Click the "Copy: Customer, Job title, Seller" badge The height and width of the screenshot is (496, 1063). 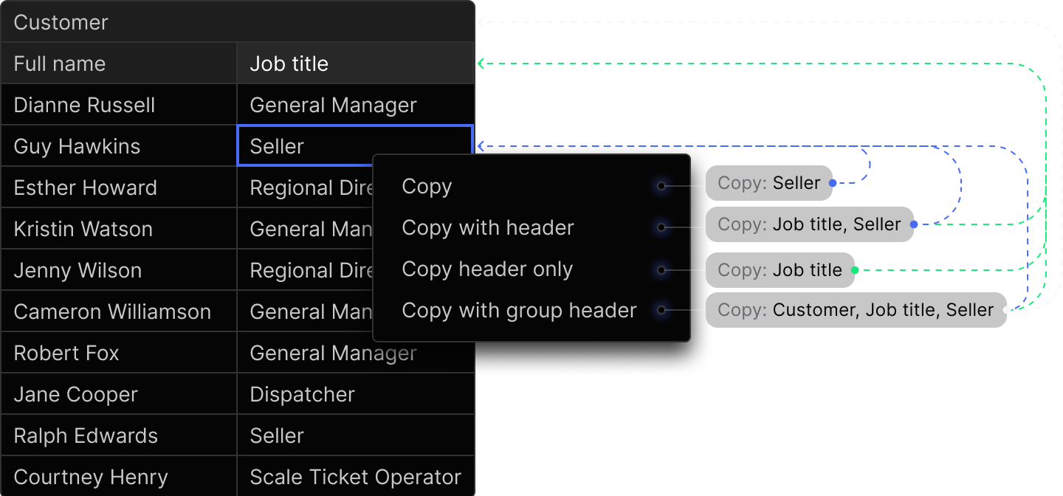click(x=849, y=309)
